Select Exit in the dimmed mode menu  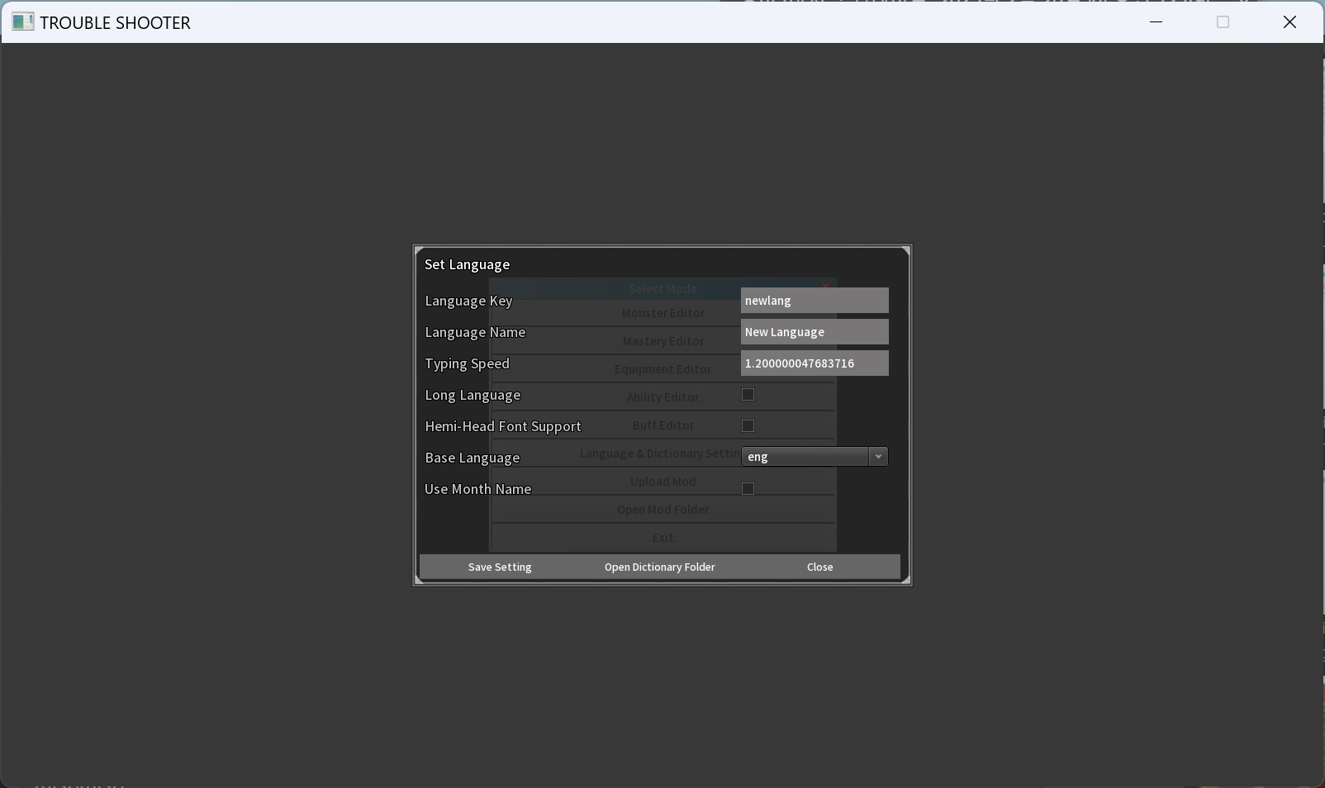[662, 538]
